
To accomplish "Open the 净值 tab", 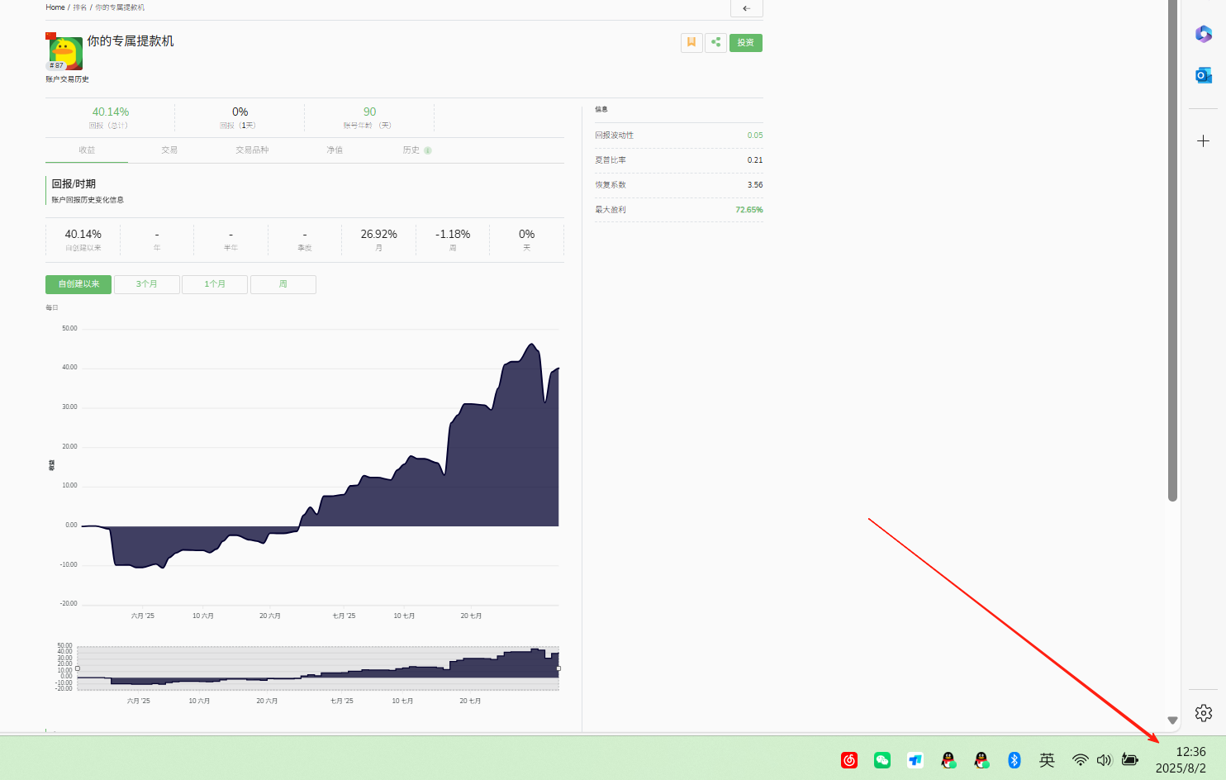I will tap(335, 150).
